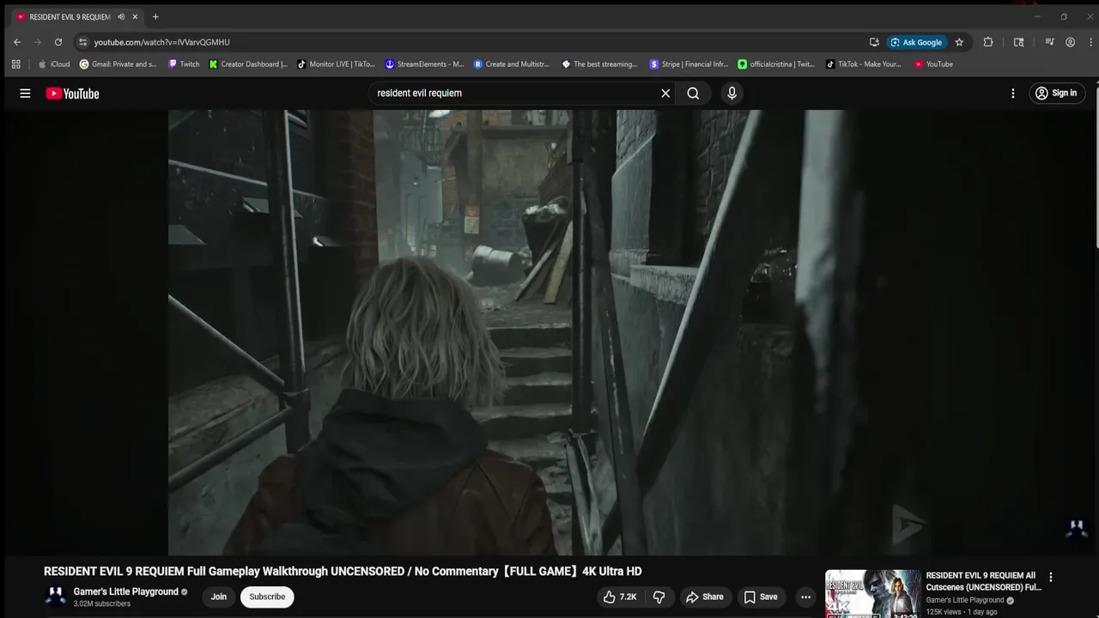Open a new browser tab
The image size is (1099, 618).
coord(155,17)
